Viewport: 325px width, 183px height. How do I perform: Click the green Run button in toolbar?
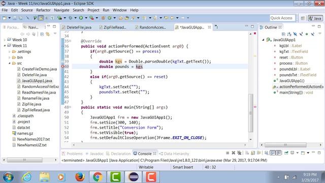tap(81, 18)
